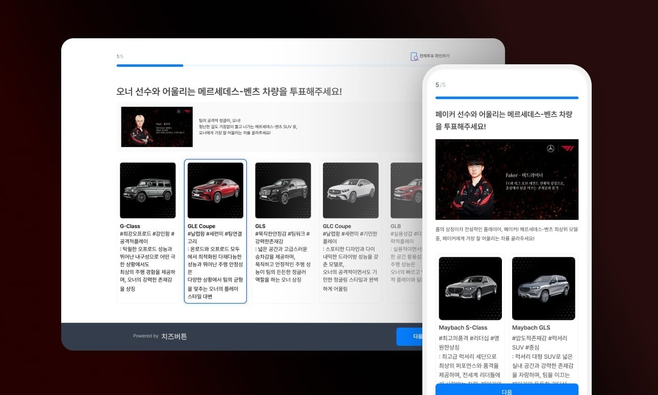Click the Oner player banner image

[x=157, y=126]
